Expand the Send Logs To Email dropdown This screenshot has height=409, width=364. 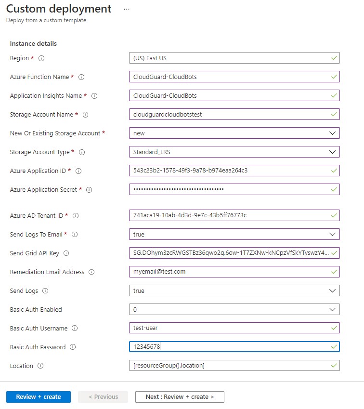click(234, 234)
